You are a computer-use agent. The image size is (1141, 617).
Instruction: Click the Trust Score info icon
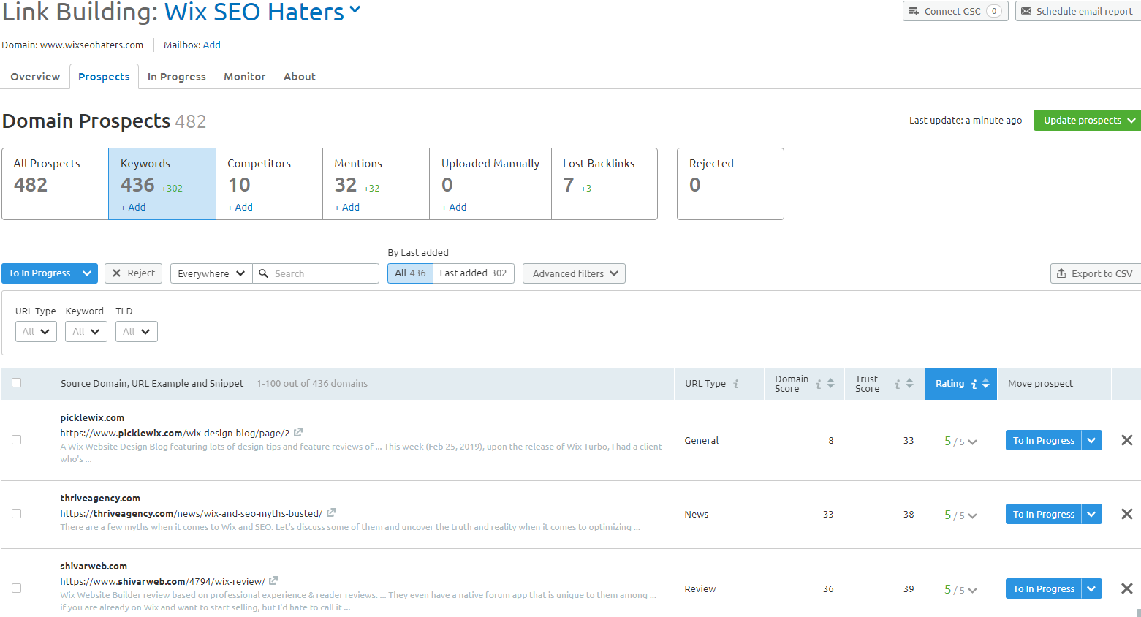click(x=897, y=383)
